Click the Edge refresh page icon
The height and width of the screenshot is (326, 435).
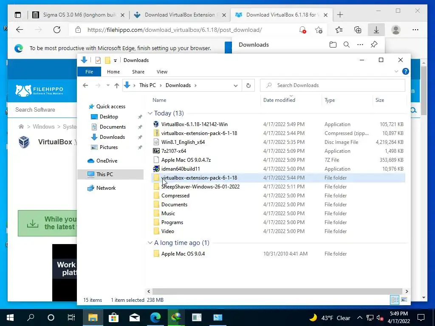coord(57,30)
